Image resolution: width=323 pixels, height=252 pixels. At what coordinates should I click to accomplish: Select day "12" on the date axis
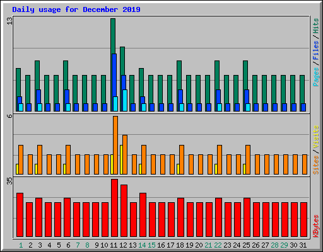[x=123, y=245]
